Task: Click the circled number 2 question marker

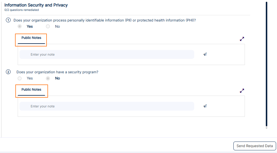Action: point(8,72)
